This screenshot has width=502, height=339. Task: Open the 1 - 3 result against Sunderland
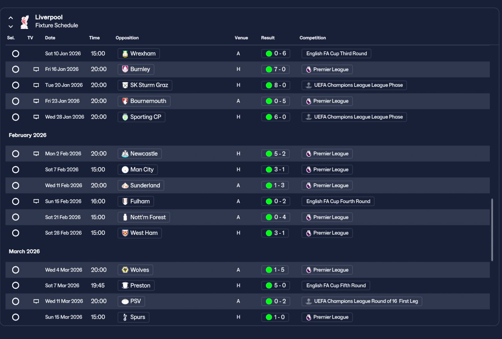[x=276, y=186]
